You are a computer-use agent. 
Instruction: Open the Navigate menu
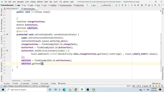[x=20, y=2]
